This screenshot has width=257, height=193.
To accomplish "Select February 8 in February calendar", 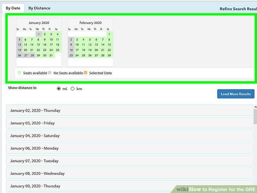I will click(109, 40).
